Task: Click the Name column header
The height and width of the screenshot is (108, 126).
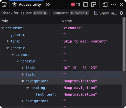Action: [92, 21]
